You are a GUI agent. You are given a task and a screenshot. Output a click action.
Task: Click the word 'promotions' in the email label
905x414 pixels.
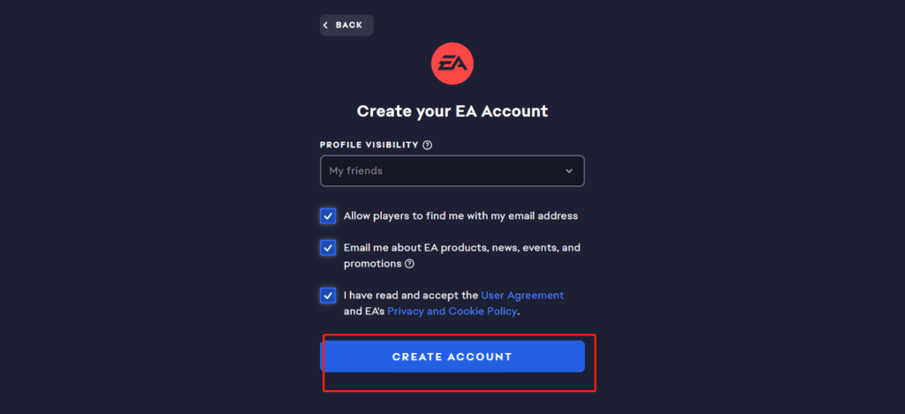(372, 264)
